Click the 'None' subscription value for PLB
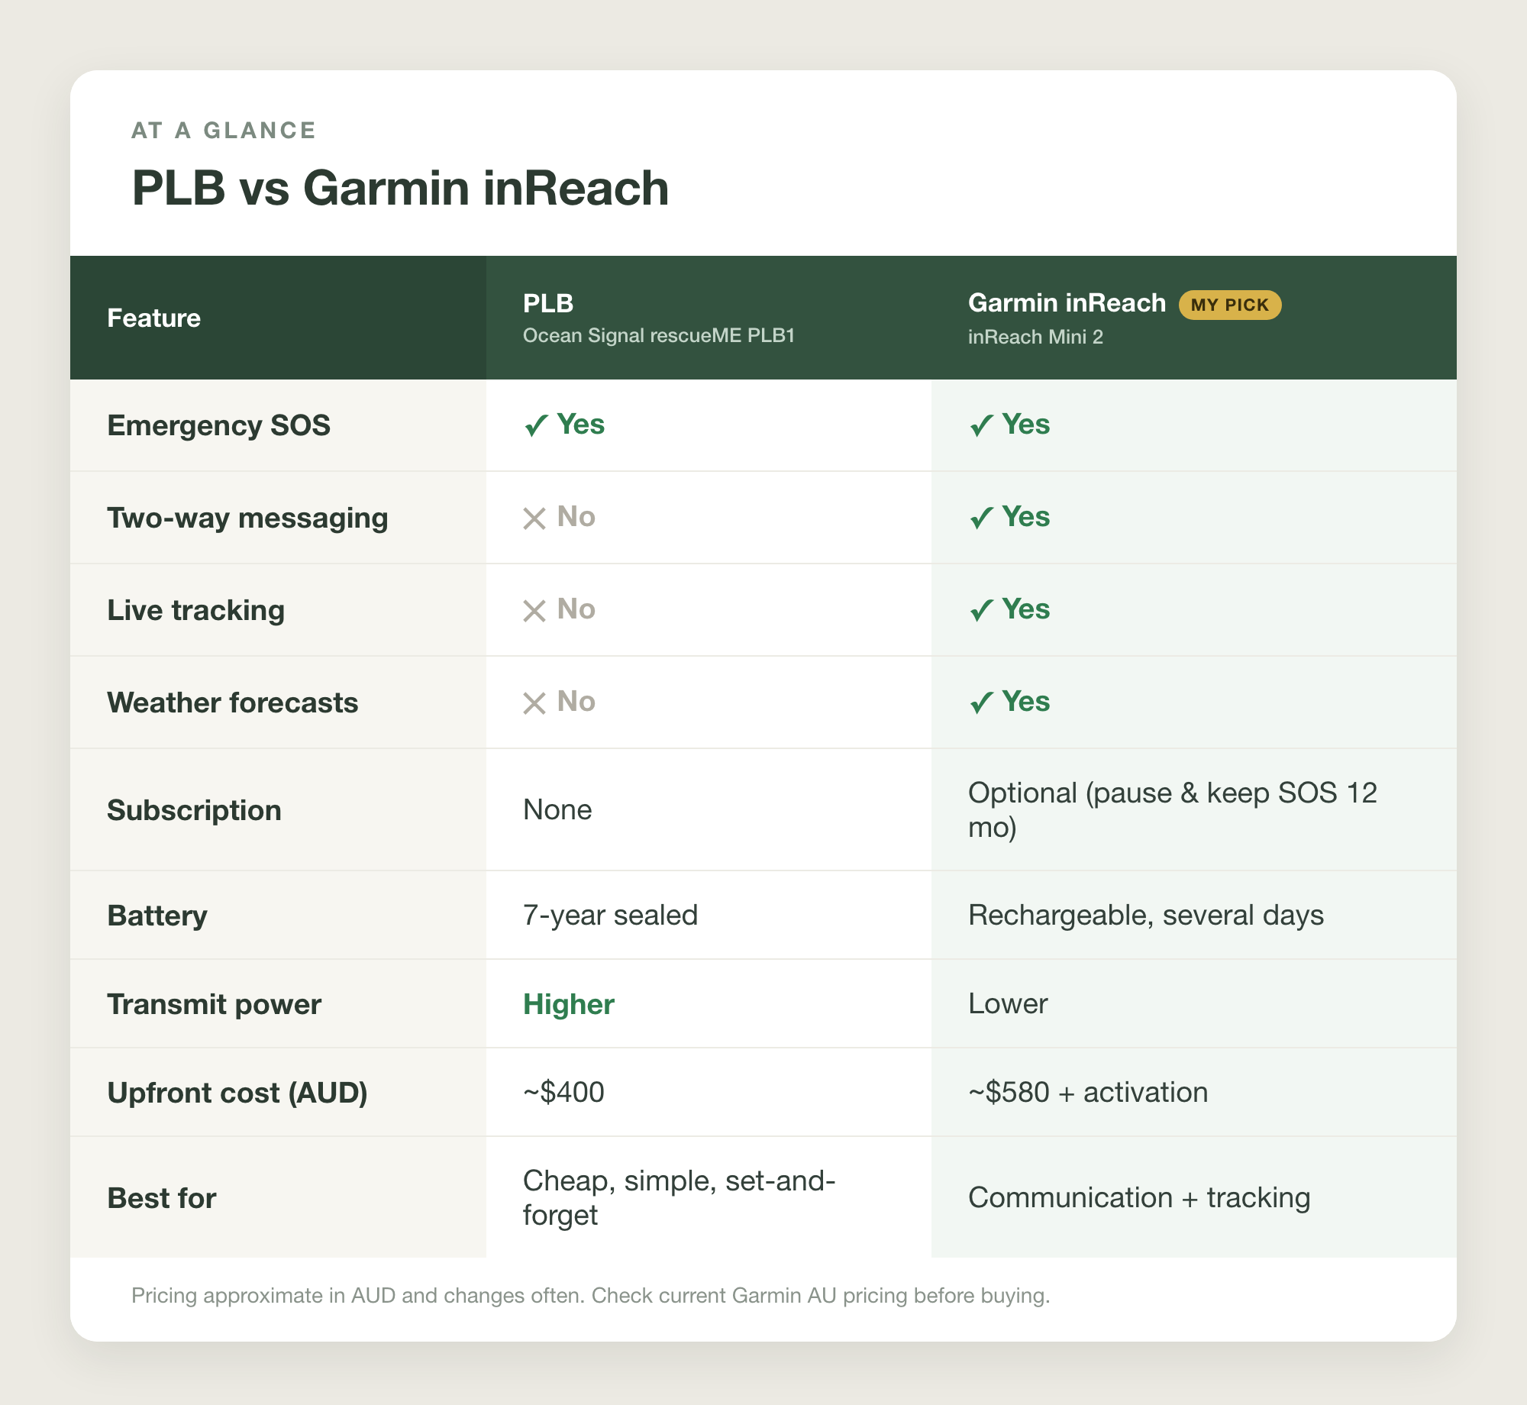This screenshot has height=1405, width=1527. [x=557, y=809]
